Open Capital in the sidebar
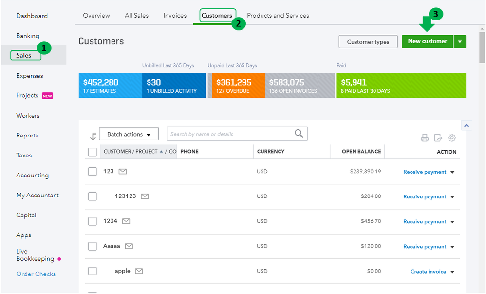Viewport: 486px width, 294px height. (x=26, y=215)
